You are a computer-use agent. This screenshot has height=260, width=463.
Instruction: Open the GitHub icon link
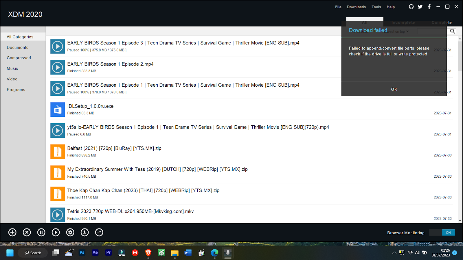pos(411,7)
